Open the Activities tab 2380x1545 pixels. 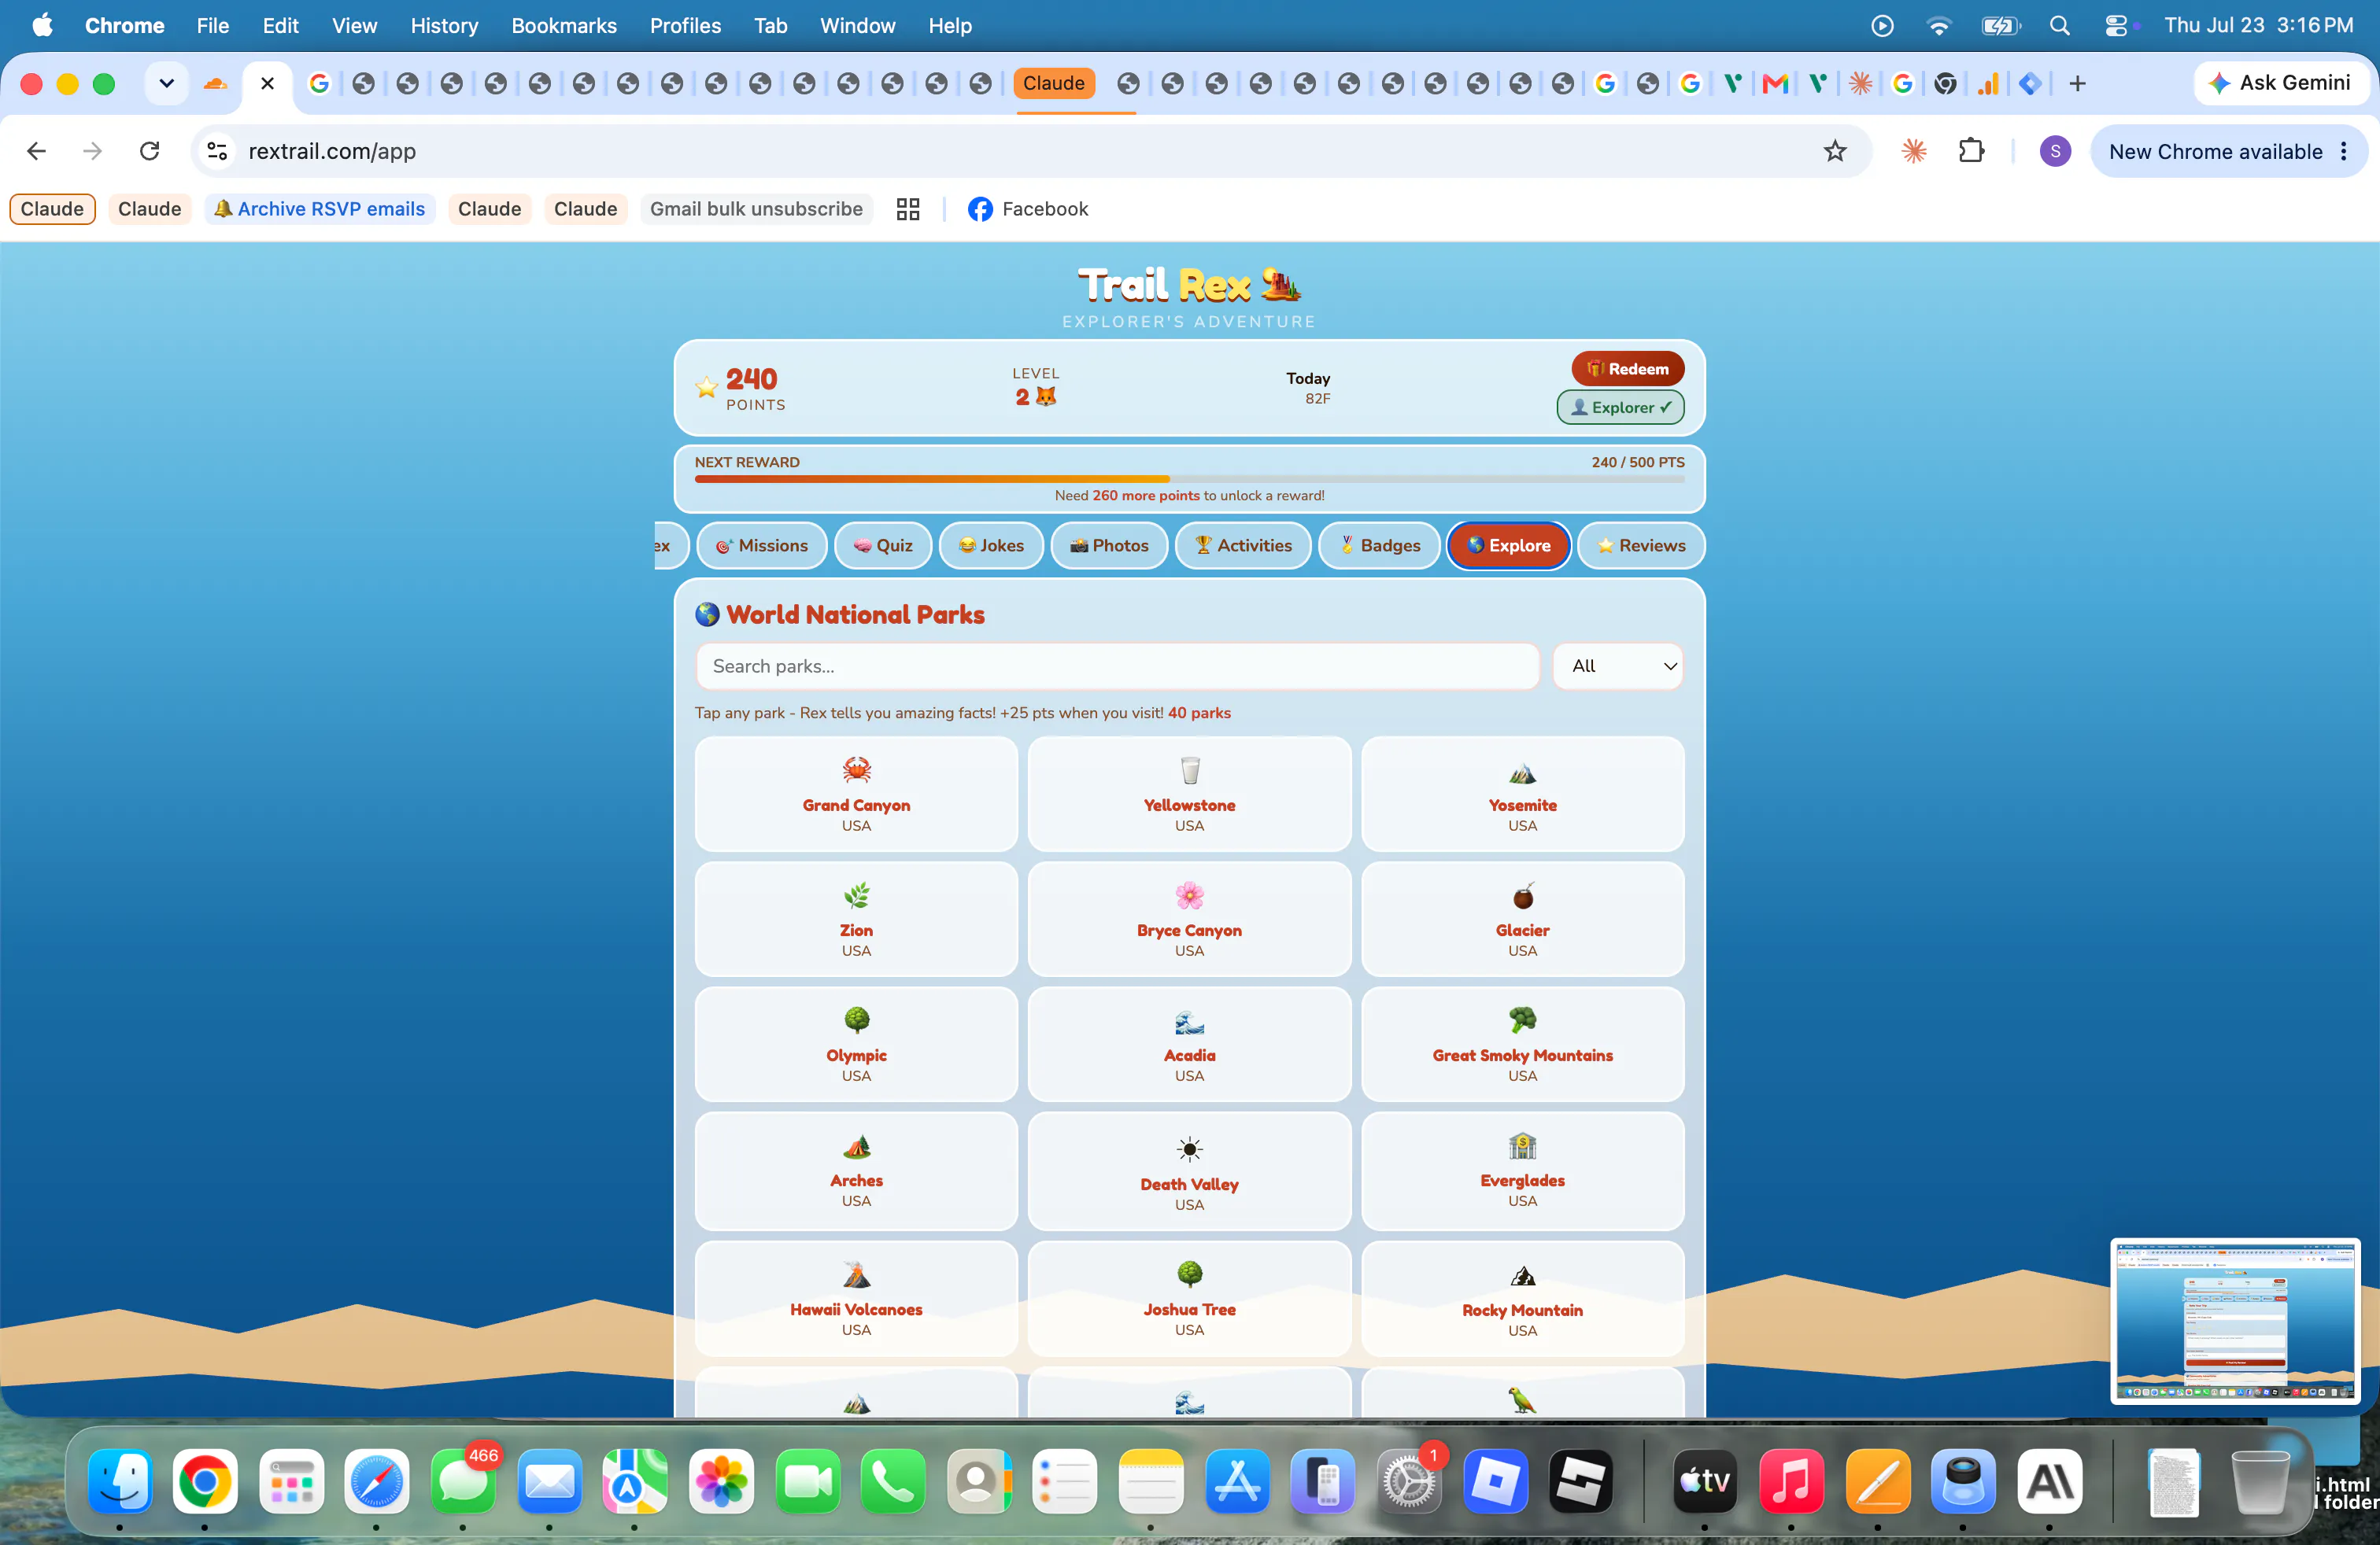(1243, 546)
